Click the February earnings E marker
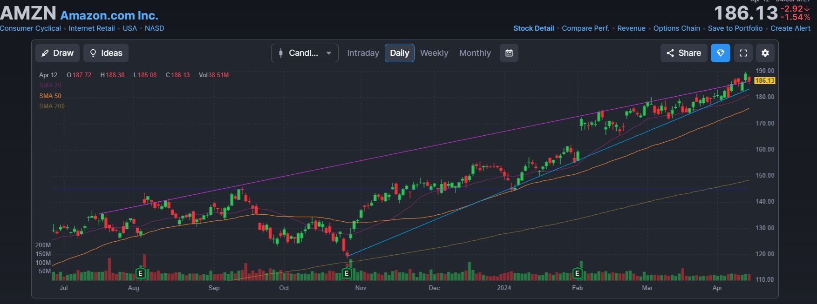 tap(577, 273)
